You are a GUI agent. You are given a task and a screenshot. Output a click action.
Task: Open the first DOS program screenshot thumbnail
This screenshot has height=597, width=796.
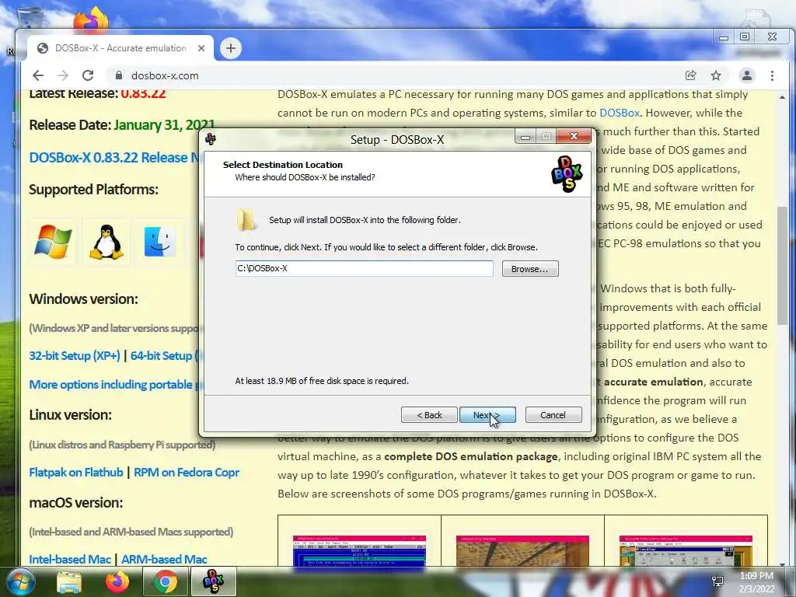pyautogui.click(x=359, y=551)
